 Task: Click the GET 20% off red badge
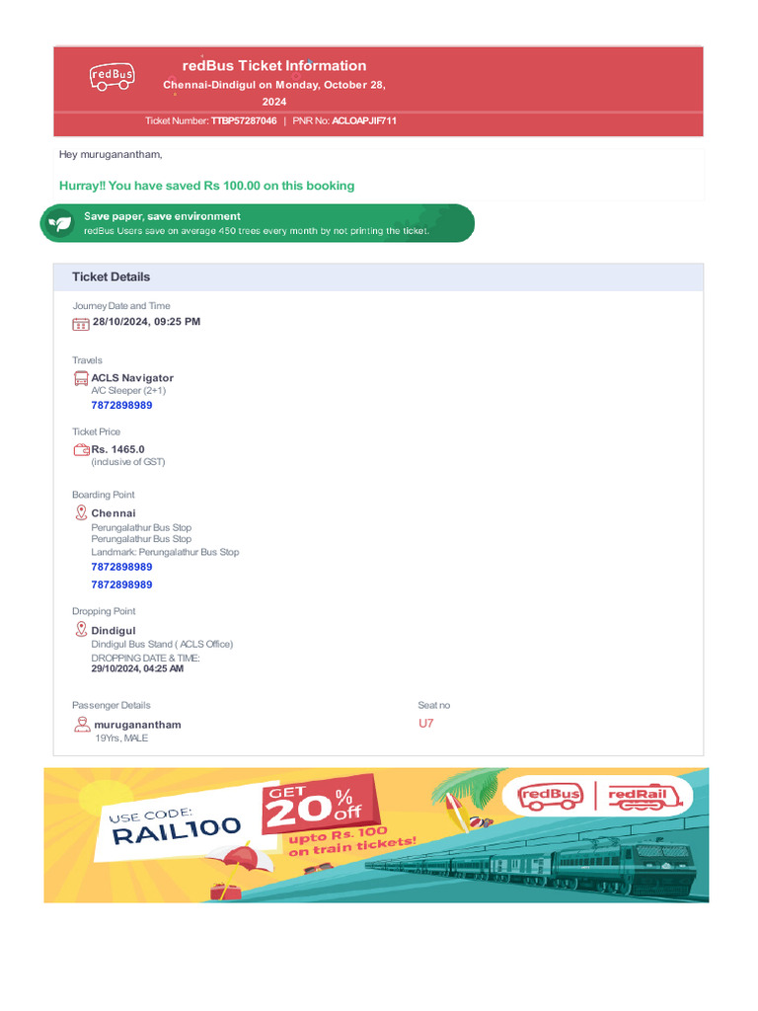(x=321, y=804)
